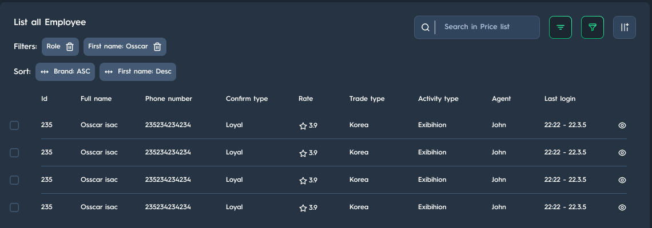Remove First name: Osscar filter trash icon

click(157, 47)
